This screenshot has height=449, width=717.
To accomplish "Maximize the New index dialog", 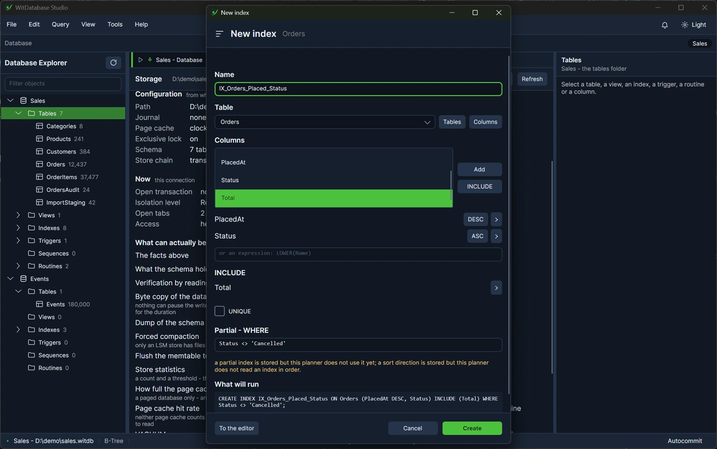I will click(475, 13).
